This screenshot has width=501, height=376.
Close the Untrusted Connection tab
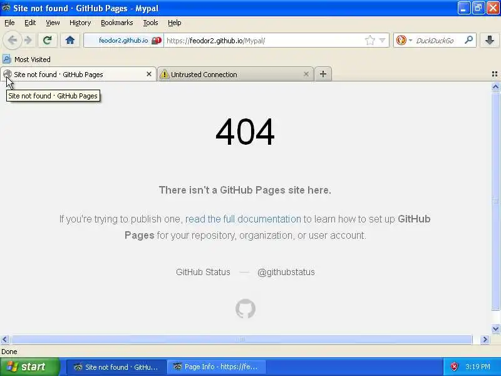(306, 74)
